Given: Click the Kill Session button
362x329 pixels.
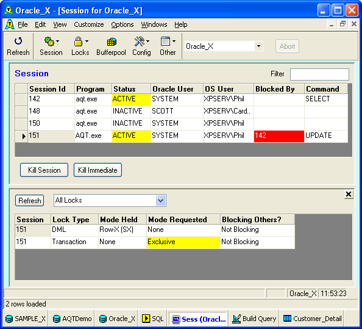Looking at the screenshot, I should 44,170.
